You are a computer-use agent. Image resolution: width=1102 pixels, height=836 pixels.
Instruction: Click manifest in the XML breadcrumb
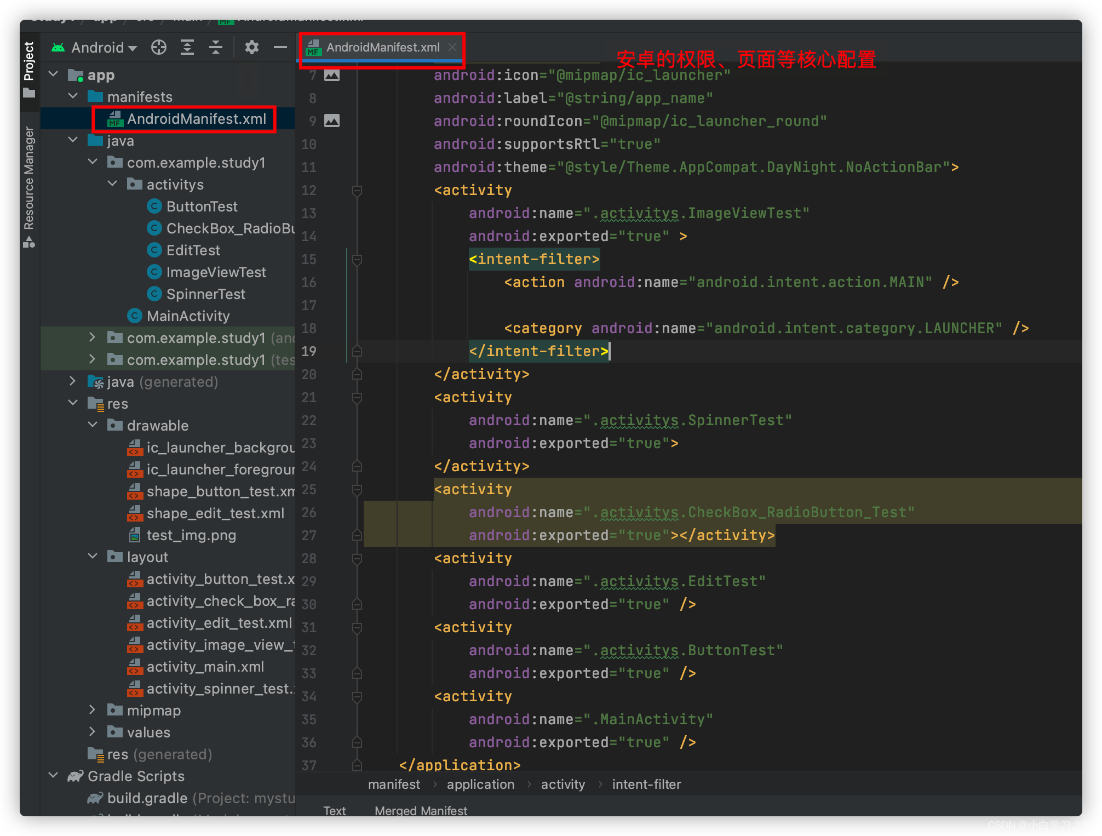coord(394,785)
